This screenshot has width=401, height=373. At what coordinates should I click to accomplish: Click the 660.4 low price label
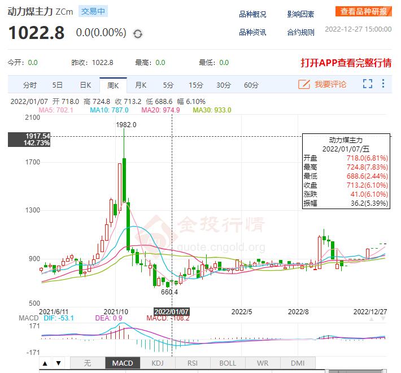click(x=169, y=292)
